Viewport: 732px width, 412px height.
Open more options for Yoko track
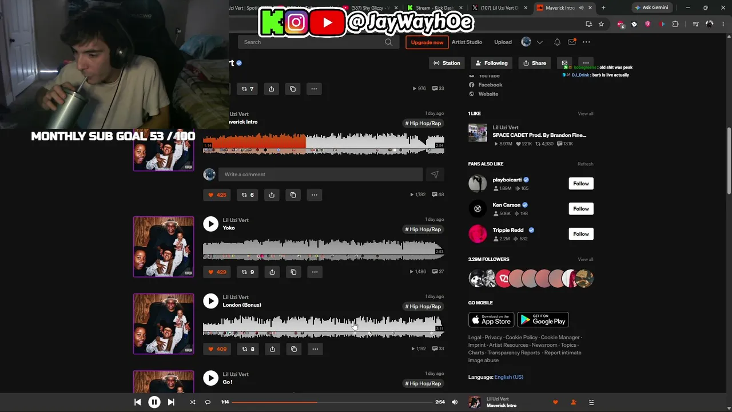coord(315,272)
